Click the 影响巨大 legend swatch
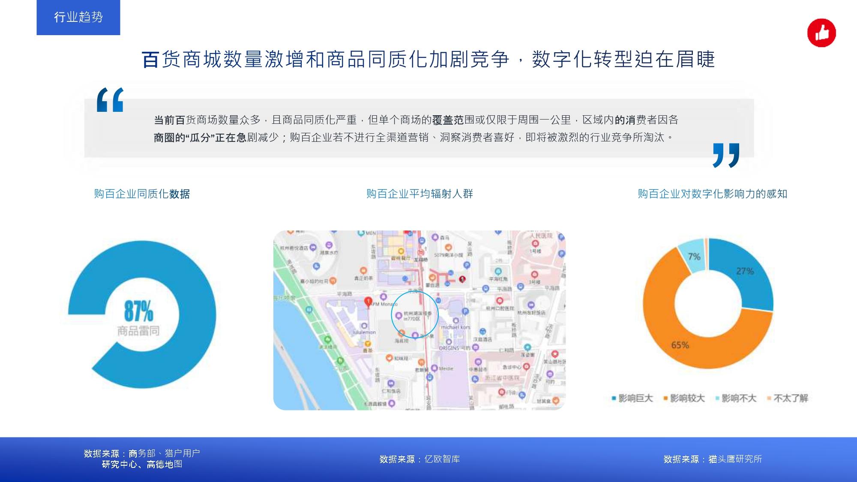This screenshot has height=482, width=857. [x=614, y=398]
